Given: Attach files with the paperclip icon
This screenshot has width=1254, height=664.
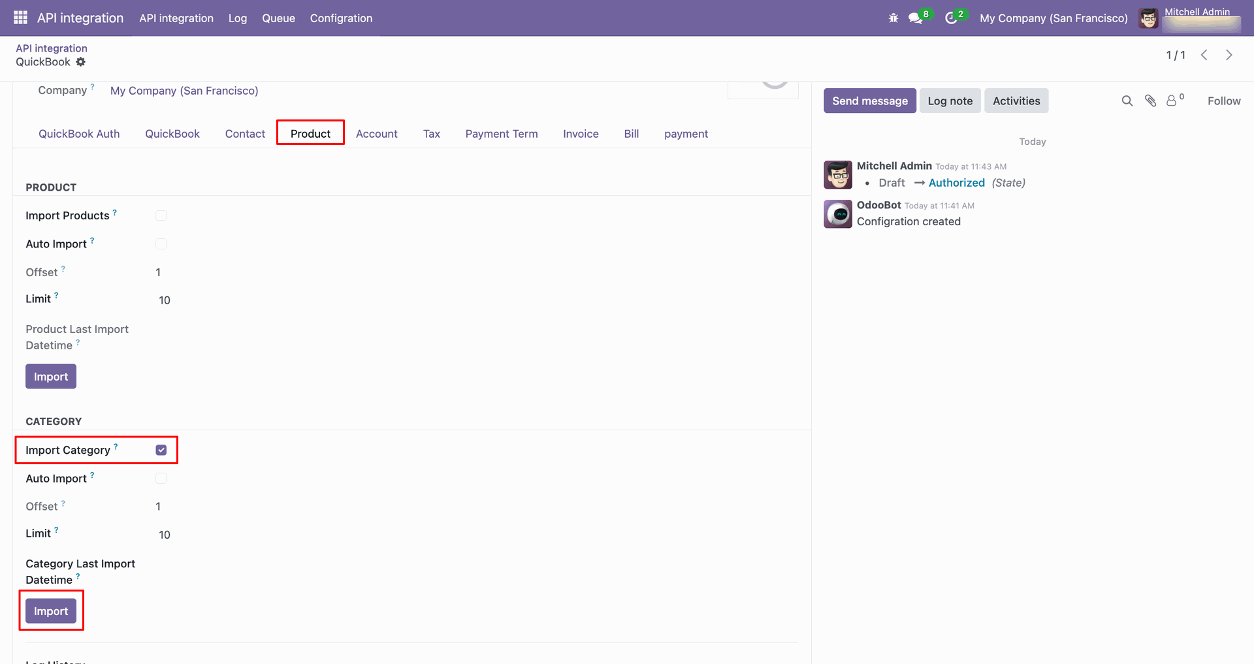Looking at the screenshot, I should point(1151,101).
